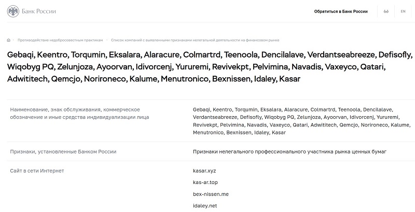Switch site language to EN

tap(403, 11)
